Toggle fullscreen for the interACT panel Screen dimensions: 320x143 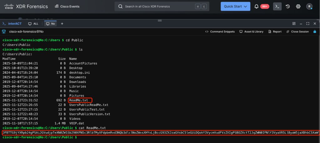pyautogui.click(x=308, y=23)
